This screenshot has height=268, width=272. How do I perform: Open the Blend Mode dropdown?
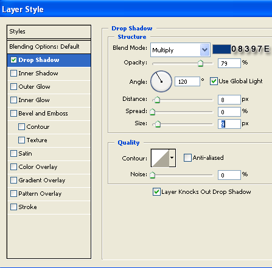click(x=180, y=50)
